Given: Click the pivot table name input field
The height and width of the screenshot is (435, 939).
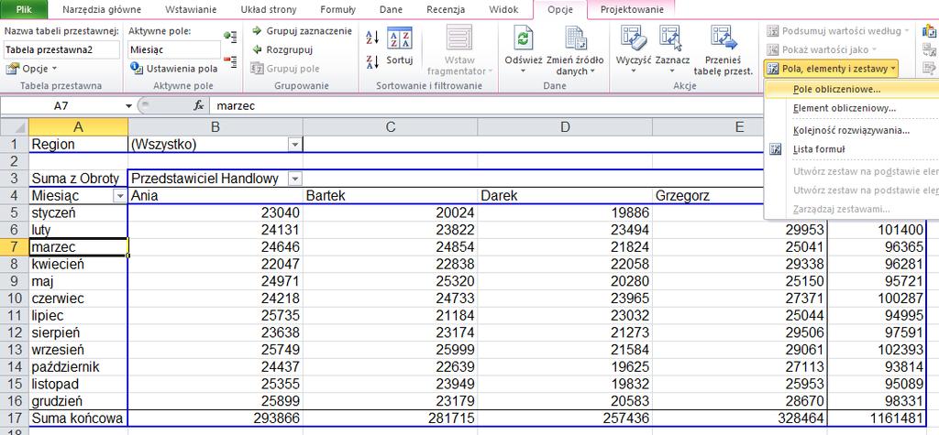Looking at the screenshot, I should (61, 49).
